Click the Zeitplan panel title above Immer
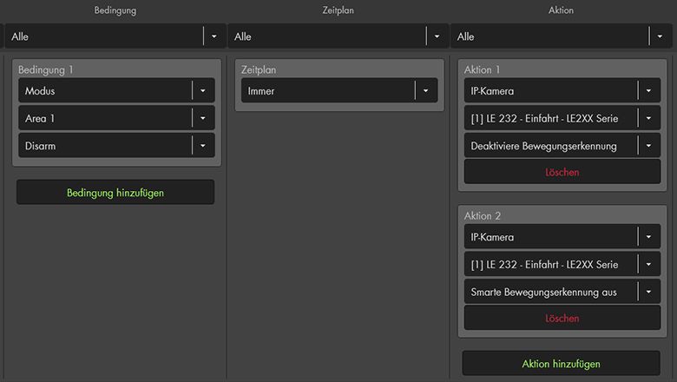The height and width of the screenshot is (382, 677). [x=258, y=69]
